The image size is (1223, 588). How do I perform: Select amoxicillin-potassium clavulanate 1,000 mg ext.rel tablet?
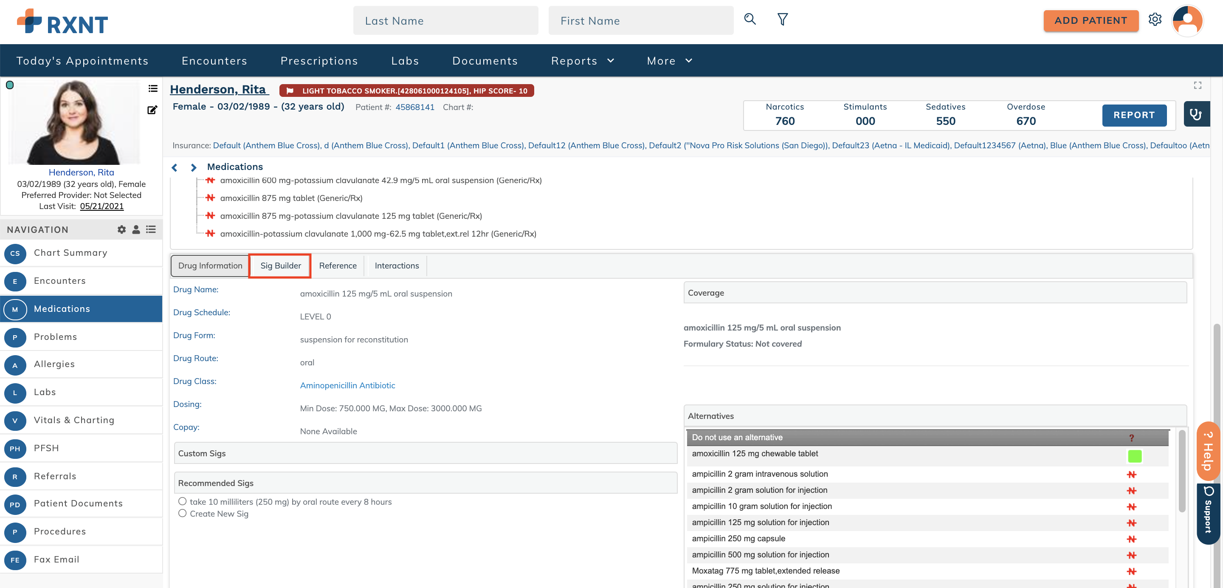378,234
